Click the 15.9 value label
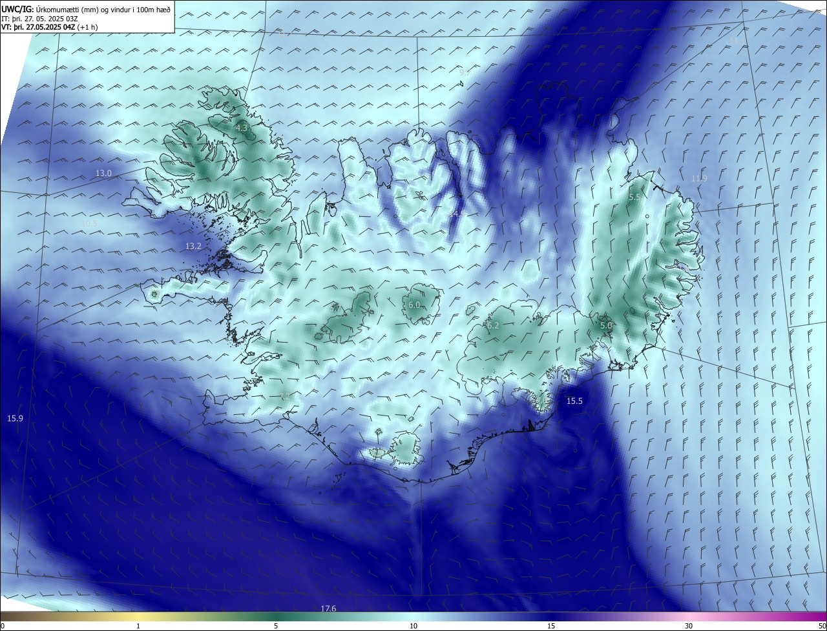 coord(15,419)
